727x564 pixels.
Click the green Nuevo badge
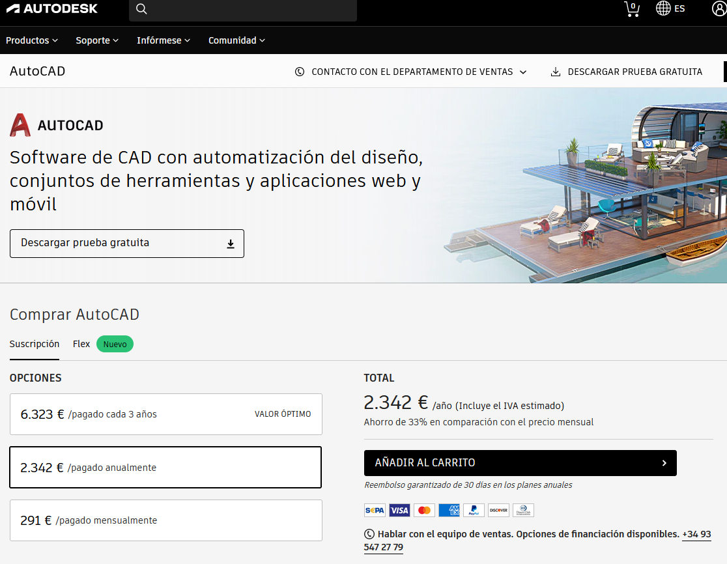click(x=115, y=345)
